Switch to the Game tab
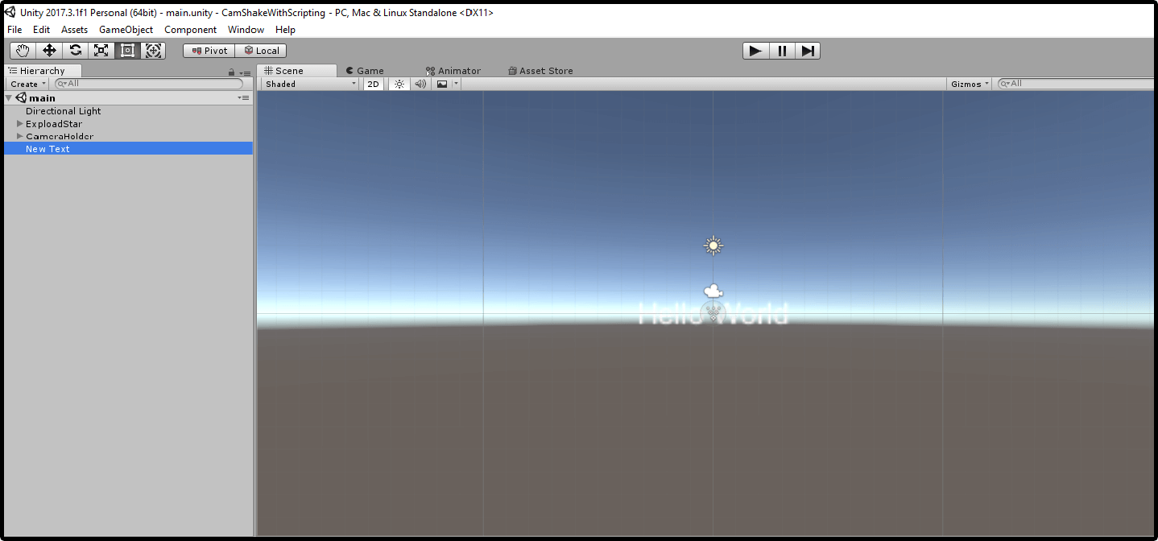 click(x=370, y=70)
